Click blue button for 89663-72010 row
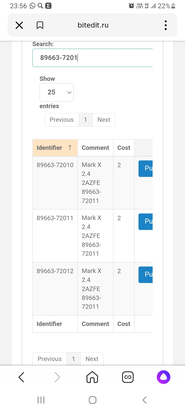Screen dimensions: 185x412 pos(146,169)
